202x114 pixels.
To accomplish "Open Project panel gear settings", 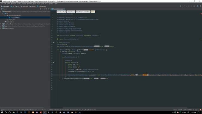I will click(46, 9).
